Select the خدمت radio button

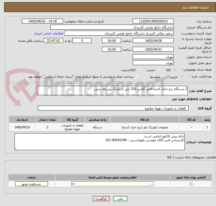[x=159, y=69]
